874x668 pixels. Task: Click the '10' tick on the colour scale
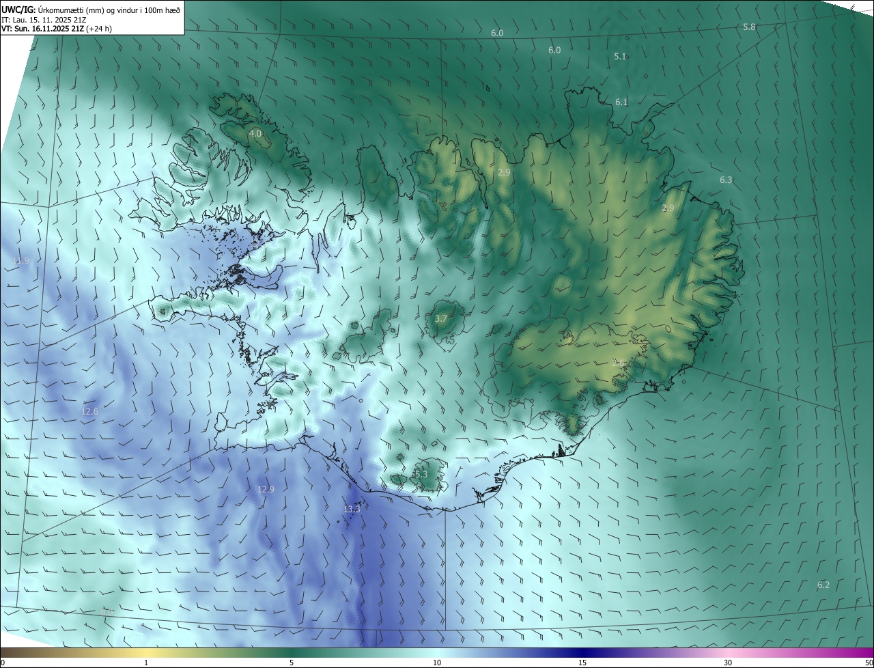tap(437, 663)
